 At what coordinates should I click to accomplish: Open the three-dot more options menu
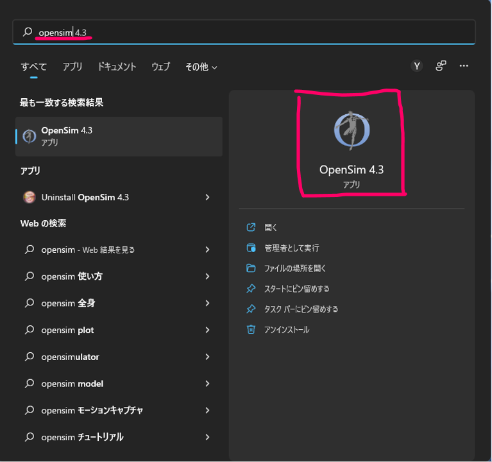pos(464,66)
